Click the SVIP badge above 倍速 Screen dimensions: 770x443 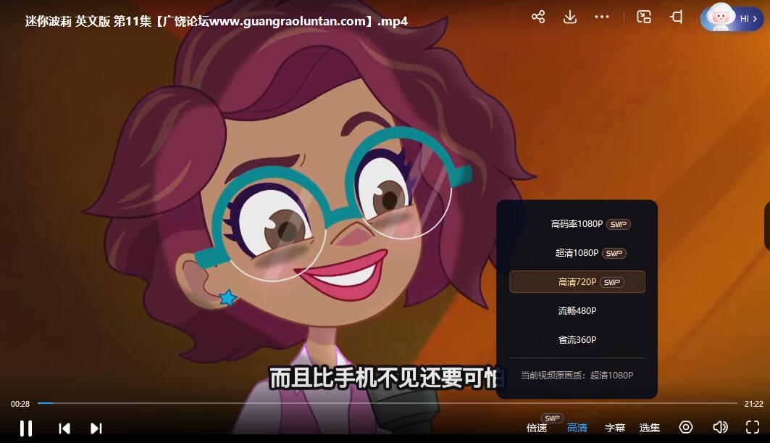552,418
